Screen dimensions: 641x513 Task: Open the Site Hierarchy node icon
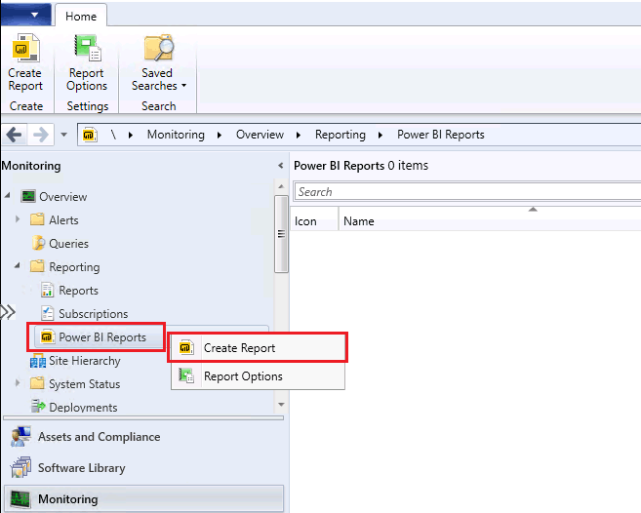point(38,361)
